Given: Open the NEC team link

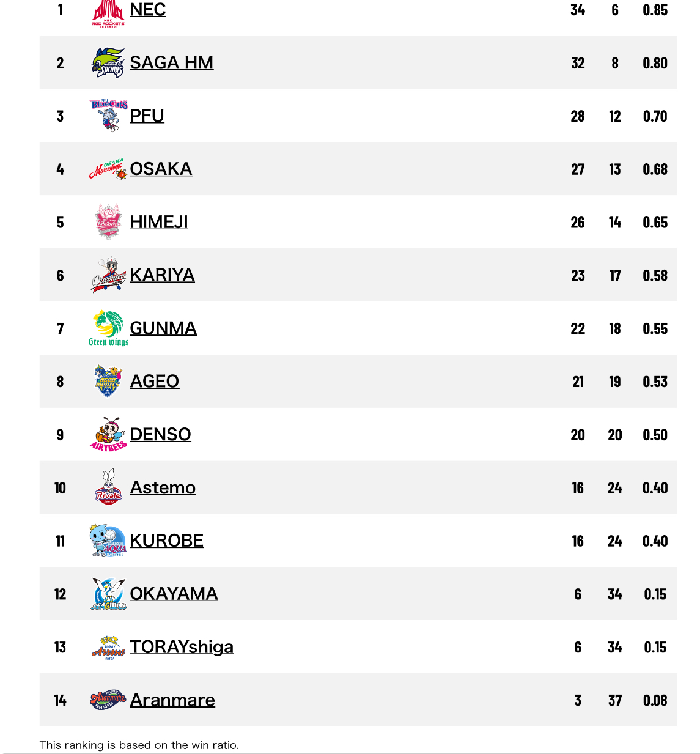Looking at the screenshot, I should (148, 10).
